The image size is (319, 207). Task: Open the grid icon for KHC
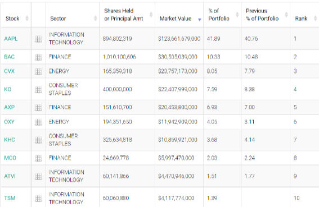38,140
